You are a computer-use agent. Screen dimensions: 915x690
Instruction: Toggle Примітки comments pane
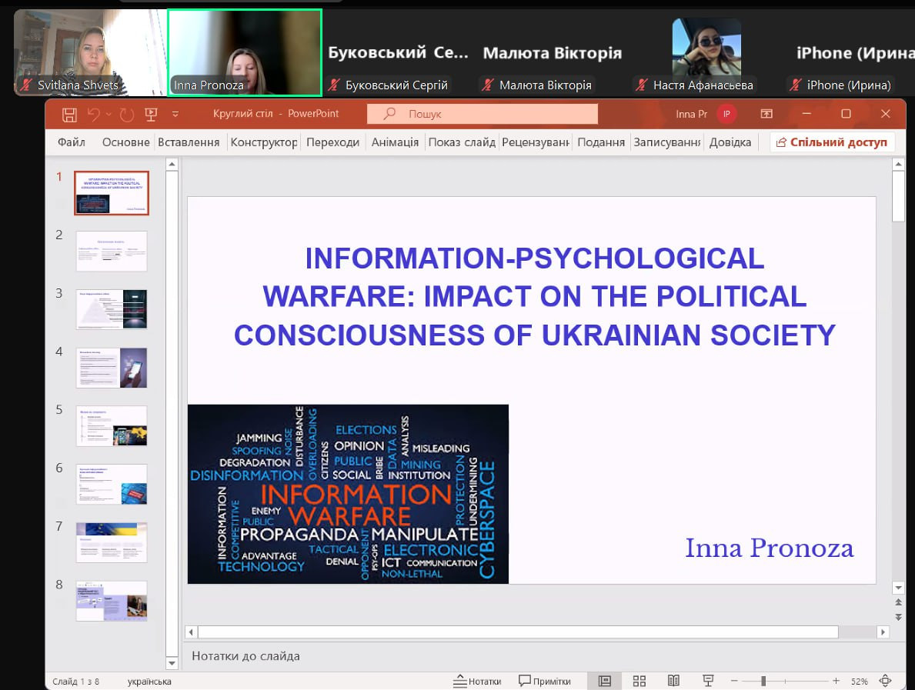pyautogui.click(x=545, y=681)
